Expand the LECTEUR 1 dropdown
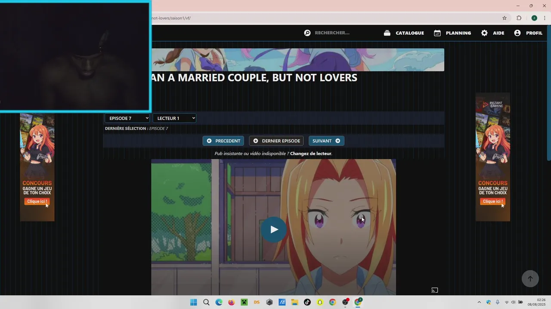 click(x=174, y=118)
